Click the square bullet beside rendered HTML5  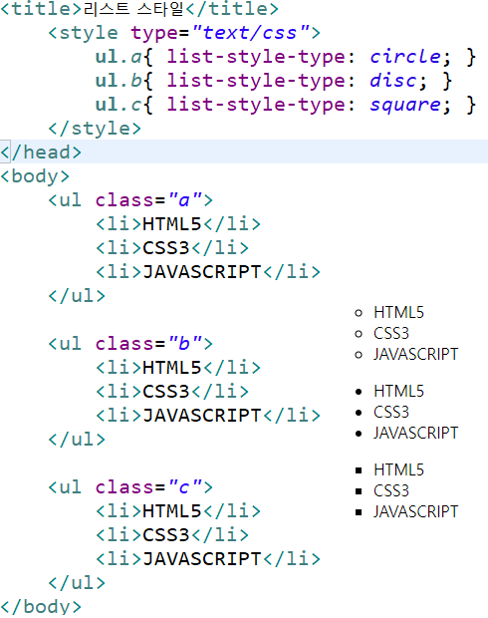click(359, 470)
